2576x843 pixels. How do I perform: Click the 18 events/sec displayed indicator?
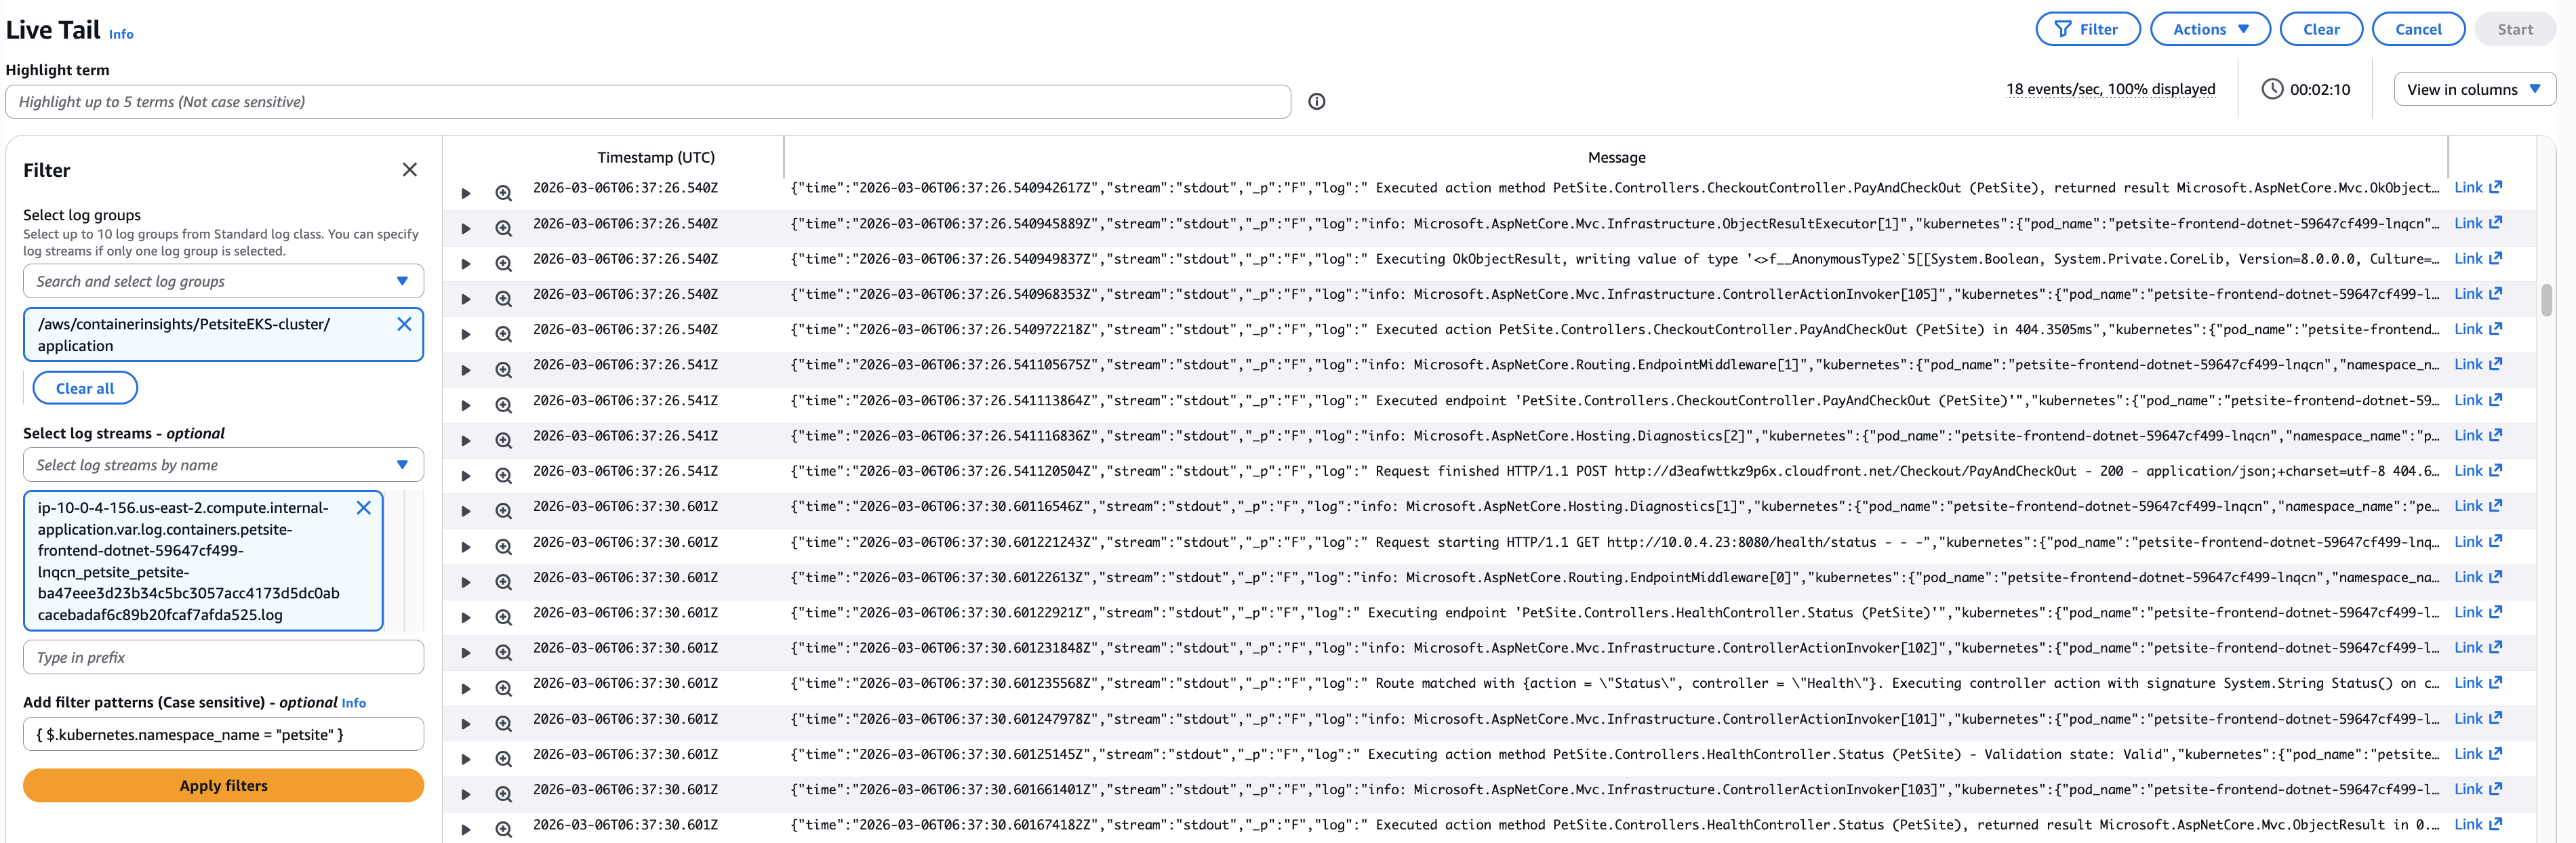[x=2110, y=89]
